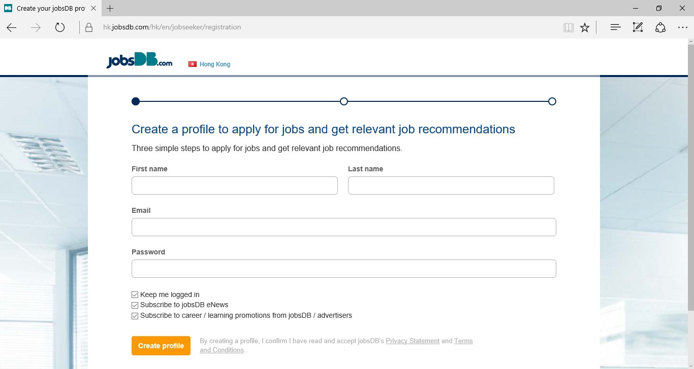Toggle Subscribe to jobsDB eNews checkbox
The image size is (694, 369).
(135, 305)
